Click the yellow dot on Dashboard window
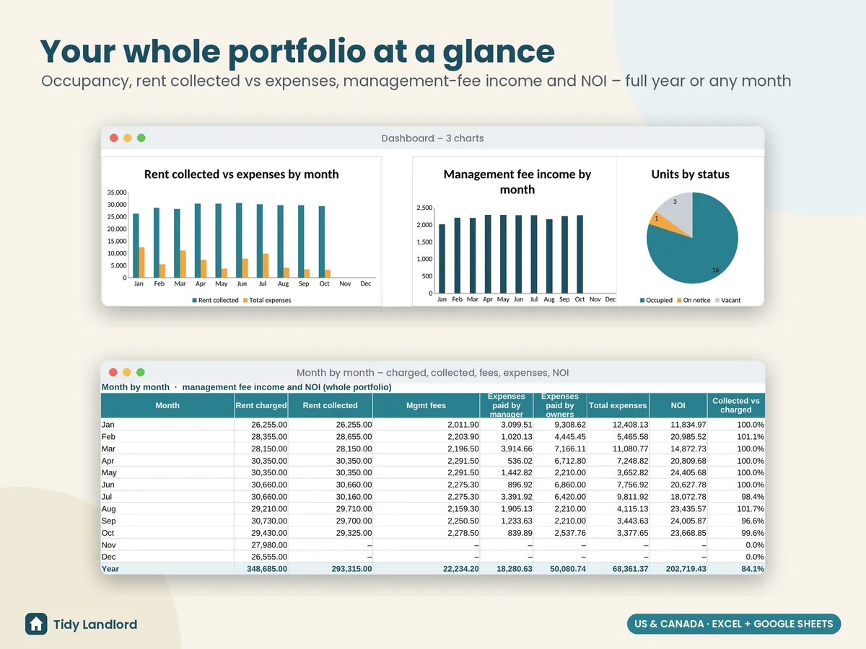This screenshot has height=649, width=866. pyautogui.click(x=127, y=138)
